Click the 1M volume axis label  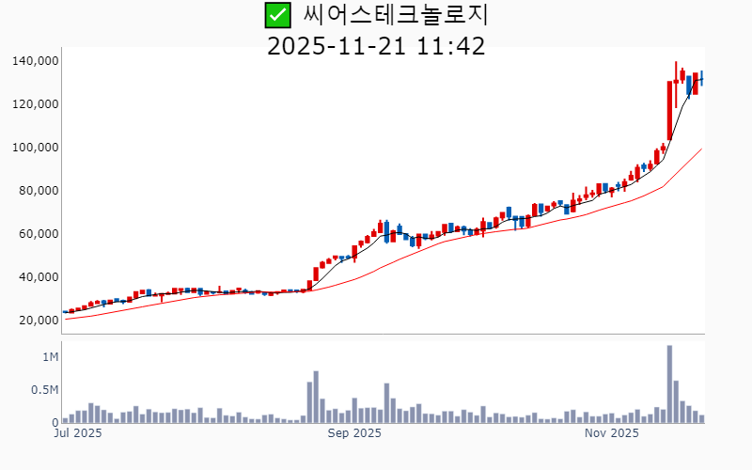pos(50,358)
